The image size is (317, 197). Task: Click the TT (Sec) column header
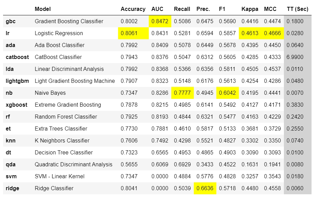point(297,9)
